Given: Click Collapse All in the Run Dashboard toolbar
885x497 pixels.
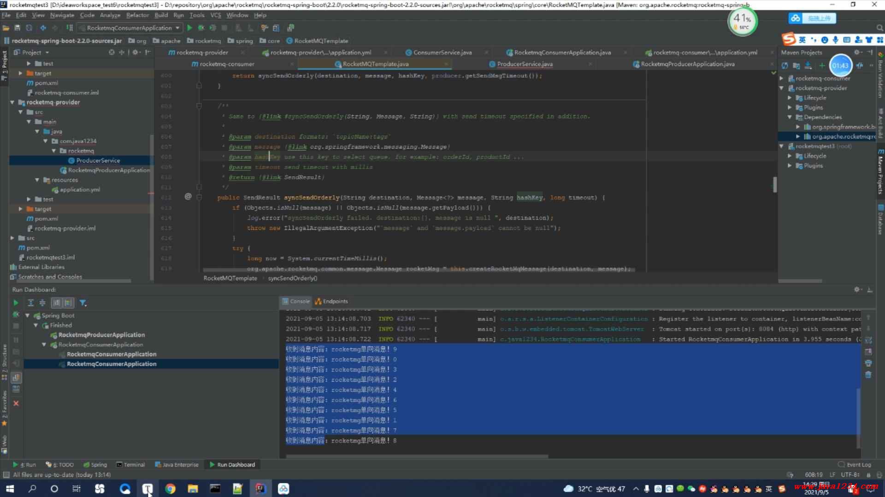Looking at the screenshot, I should point(42,303).
